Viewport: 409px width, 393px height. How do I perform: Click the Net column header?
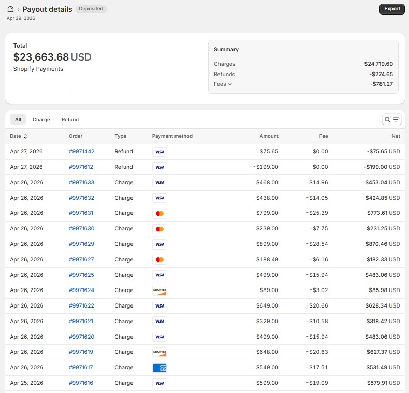pyautogui.click(x=396, y=136)
